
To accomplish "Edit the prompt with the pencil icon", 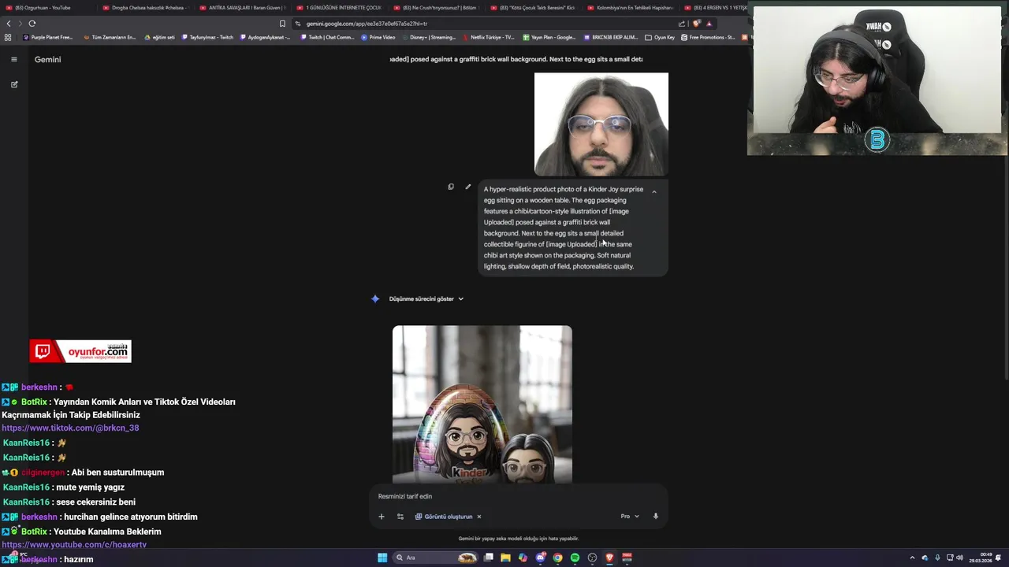I will pyautogui.click(x=467, y=187).
